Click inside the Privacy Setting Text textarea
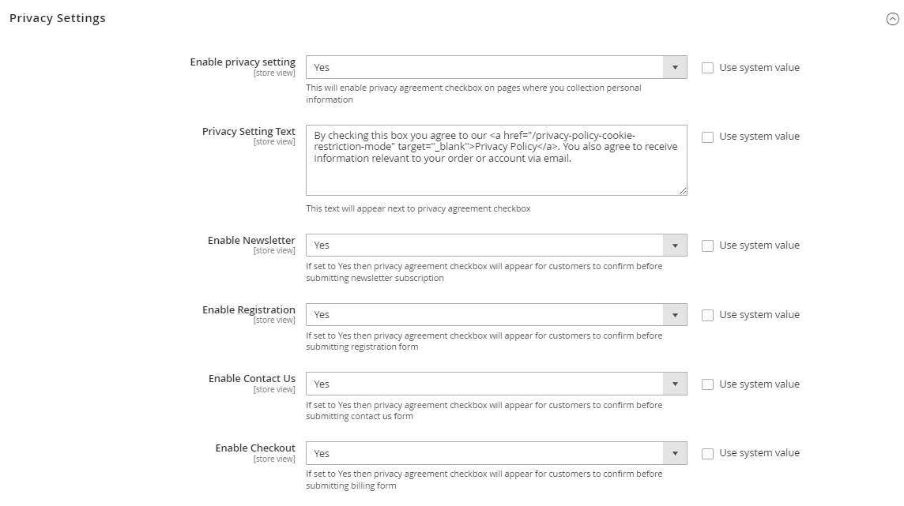The image size is (904, 506). [x=495, y=174]
